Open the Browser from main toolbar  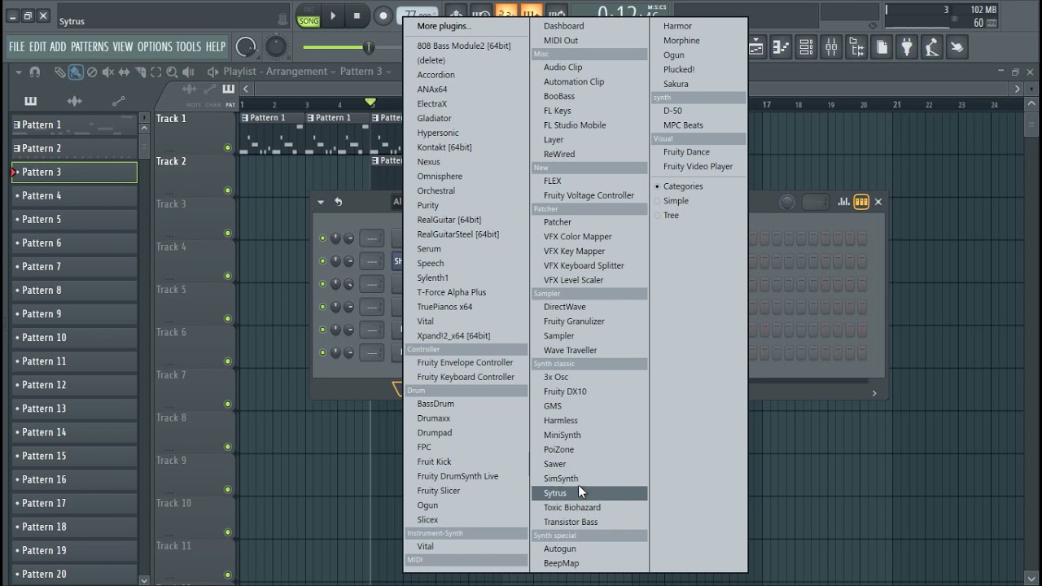(x=856, y=47)
